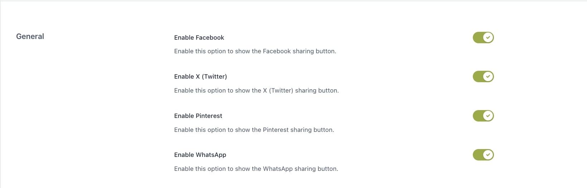Click the Enable Pinterest label
The height and width of the screenshot is (188, 587).
pyautogui.click(x=198, y=116)
